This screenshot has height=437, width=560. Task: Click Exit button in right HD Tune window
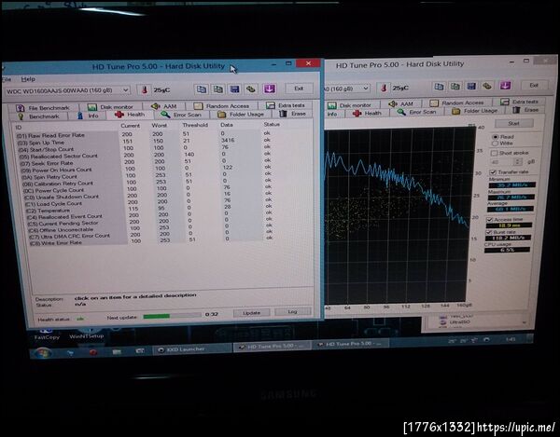tap(534, 85)
